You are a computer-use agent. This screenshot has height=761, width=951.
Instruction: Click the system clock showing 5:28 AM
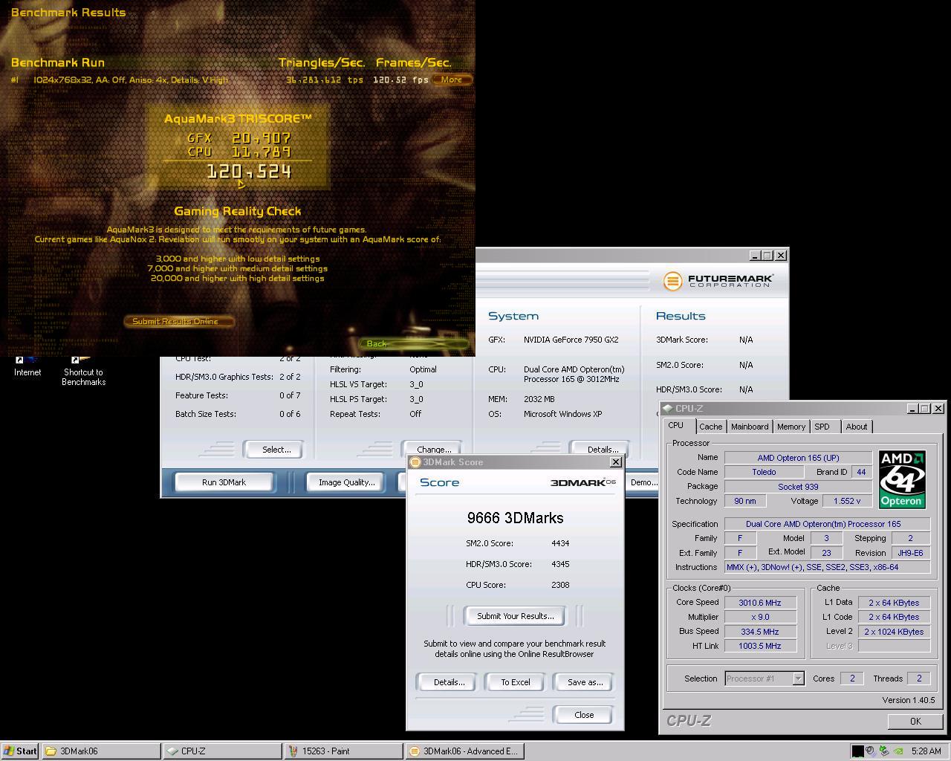926,751
